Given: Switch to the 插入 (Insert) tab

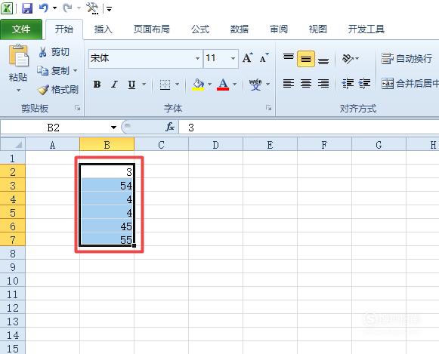Looking at the screenshot, I should pyautogui.click(x=103, y=29).
